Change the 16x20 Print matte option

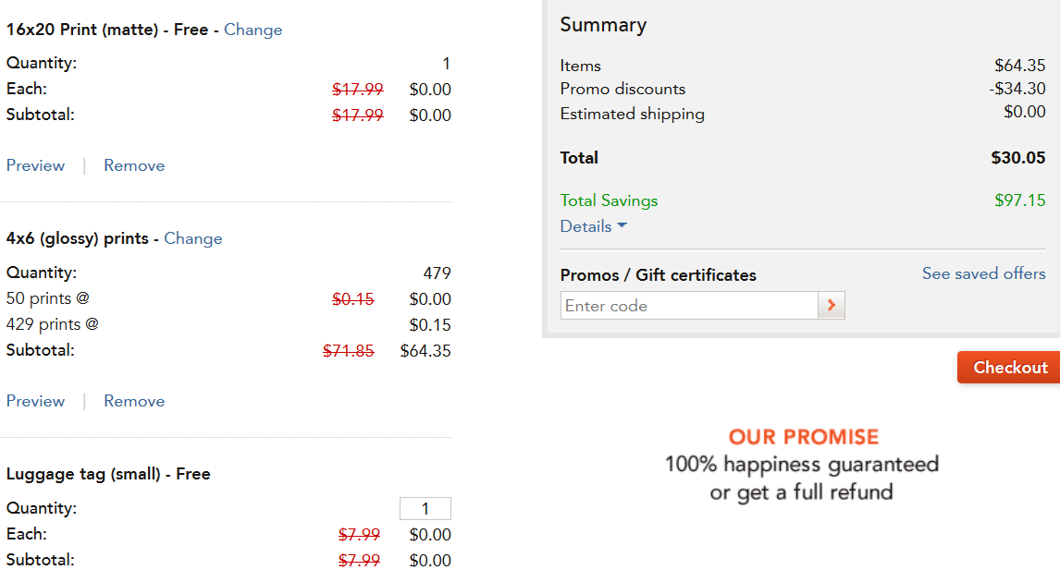click(x=253, y=30)
